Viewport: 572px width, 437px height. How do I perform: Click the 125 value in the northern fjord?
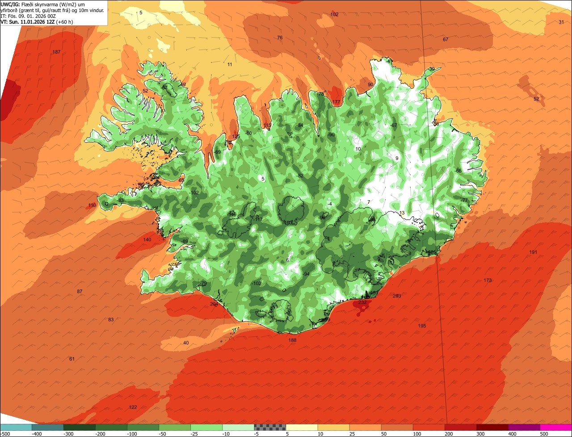pyautogui.click(x=236, y=136)
